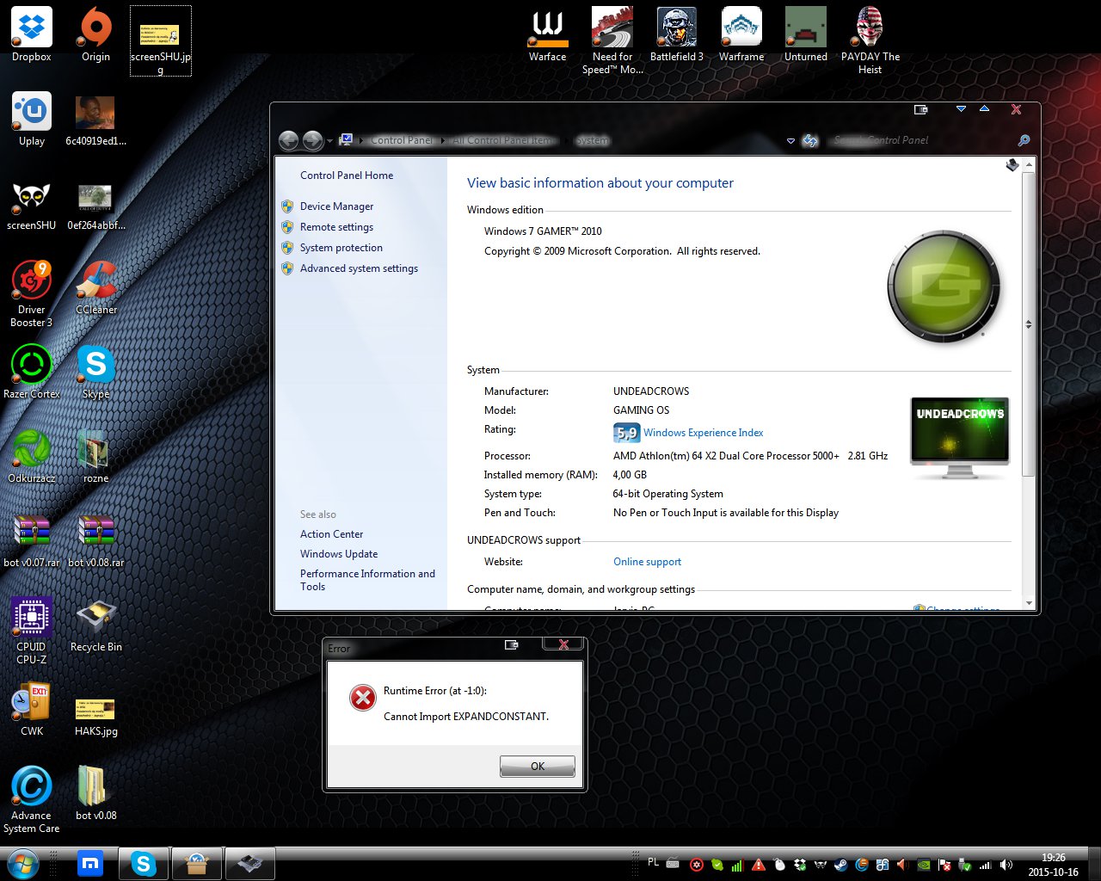Click the system tray clock showing 19:26
Screen dimensions: 1101x881
(1053, 865)
